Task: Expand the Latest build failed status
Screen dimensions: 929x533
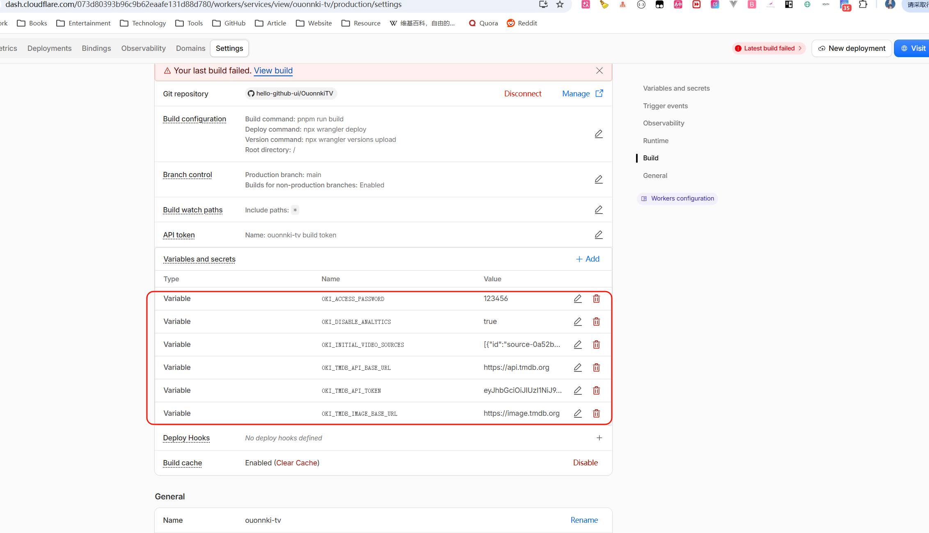Action: point(769,48)
